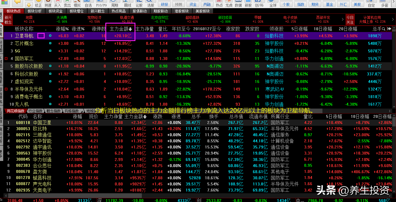Image resolution: width=396 pixels, height=202 pixels.
Task: Click the 两融 button
Action: [207, 4]
